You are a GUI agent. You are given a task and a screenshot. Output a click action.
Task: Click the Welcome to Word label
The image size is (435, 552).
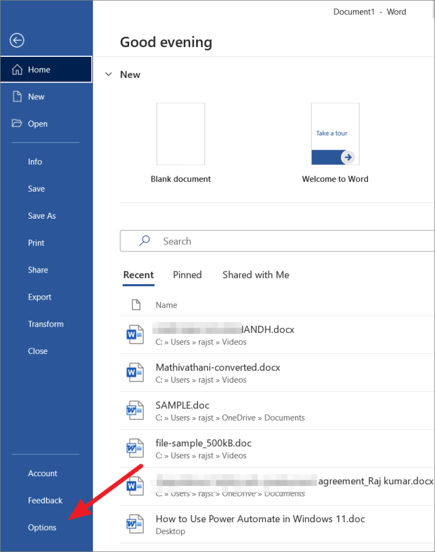point(335,179)
